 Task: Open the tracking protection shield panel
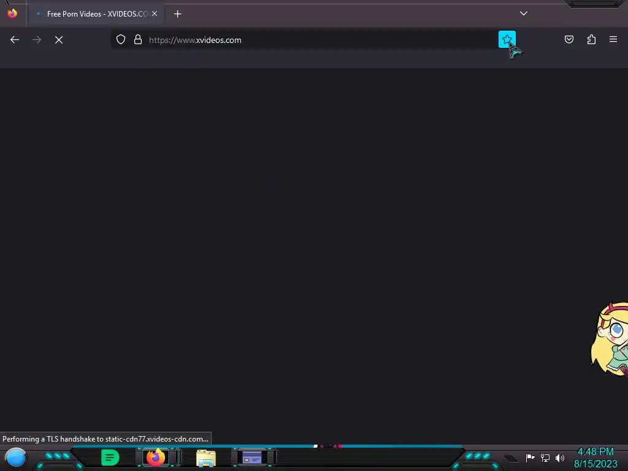[x=121, y=40]
